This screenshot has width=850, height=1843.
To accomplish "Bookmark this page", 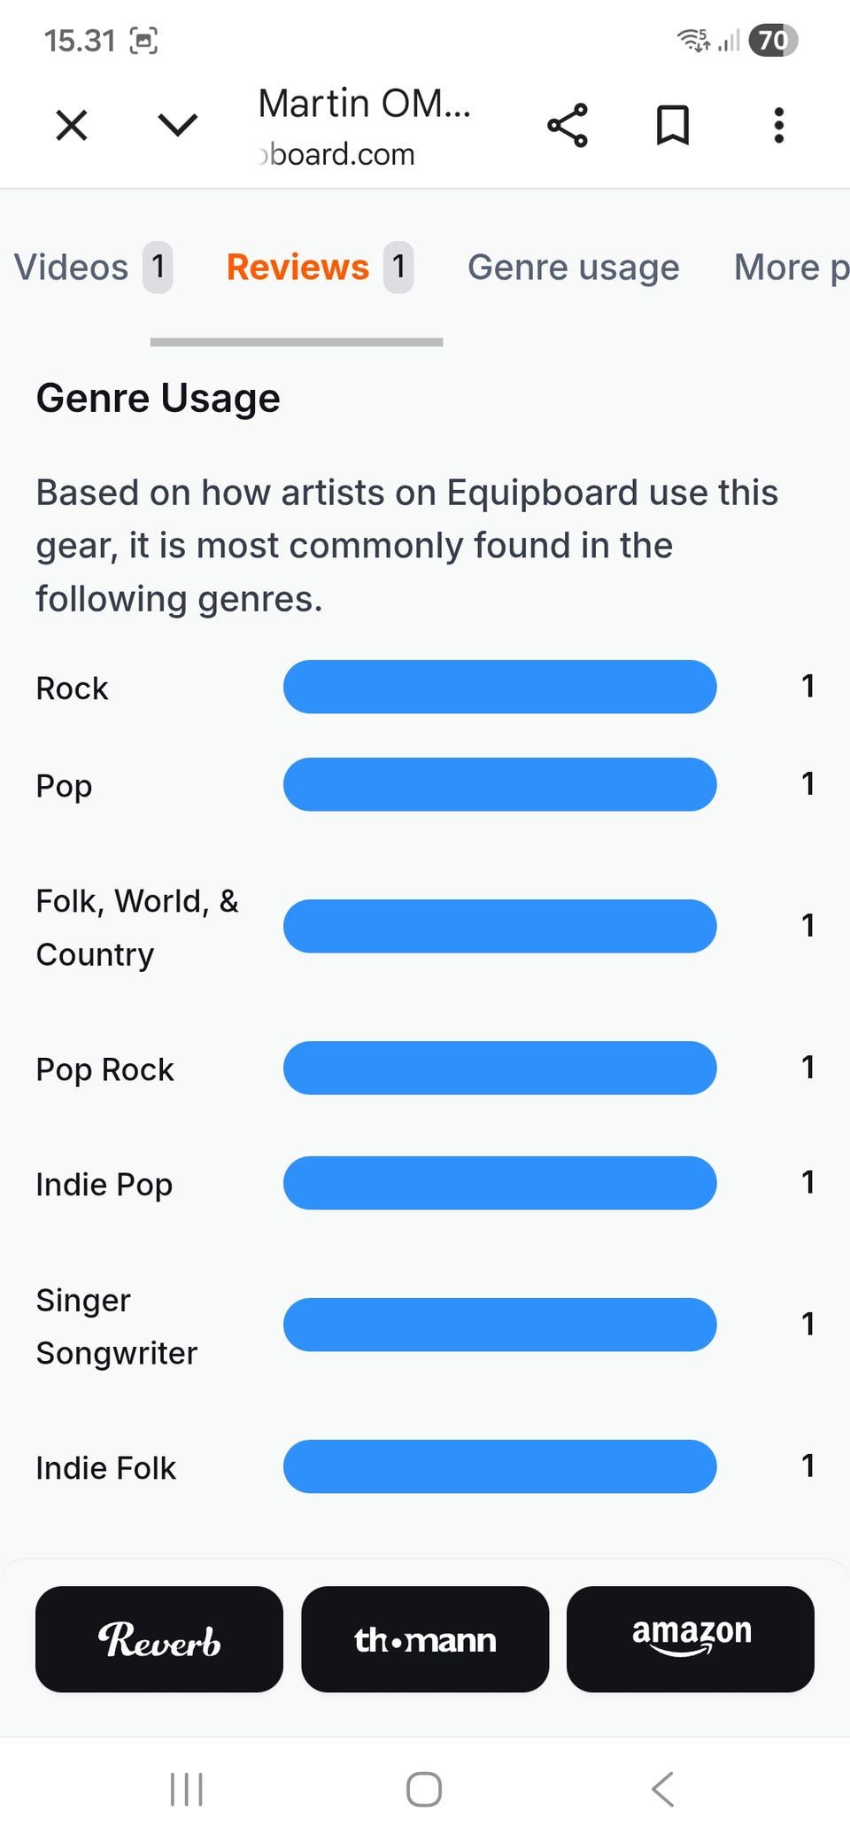I will click(673, 125).
